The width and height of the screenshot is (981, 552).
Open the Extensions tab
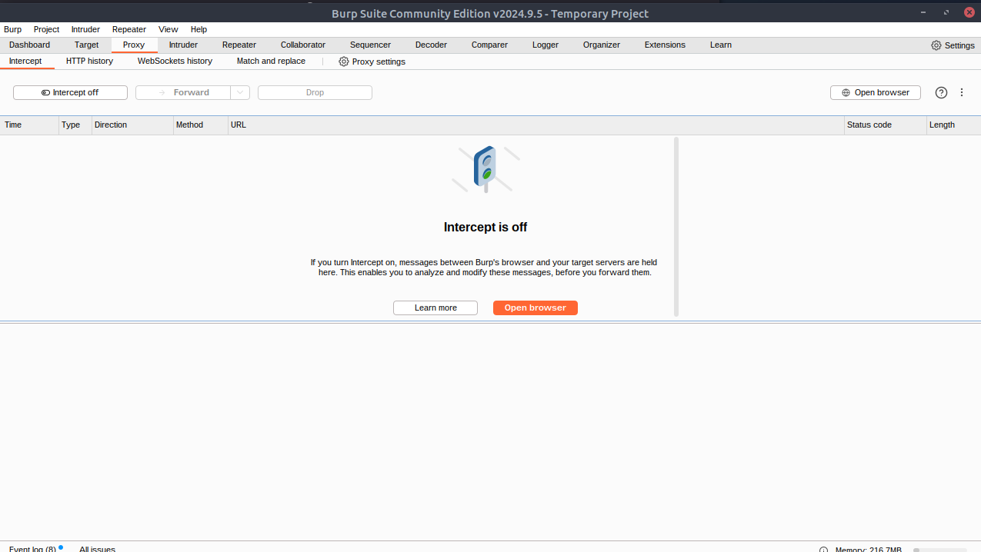coord(665,45)
